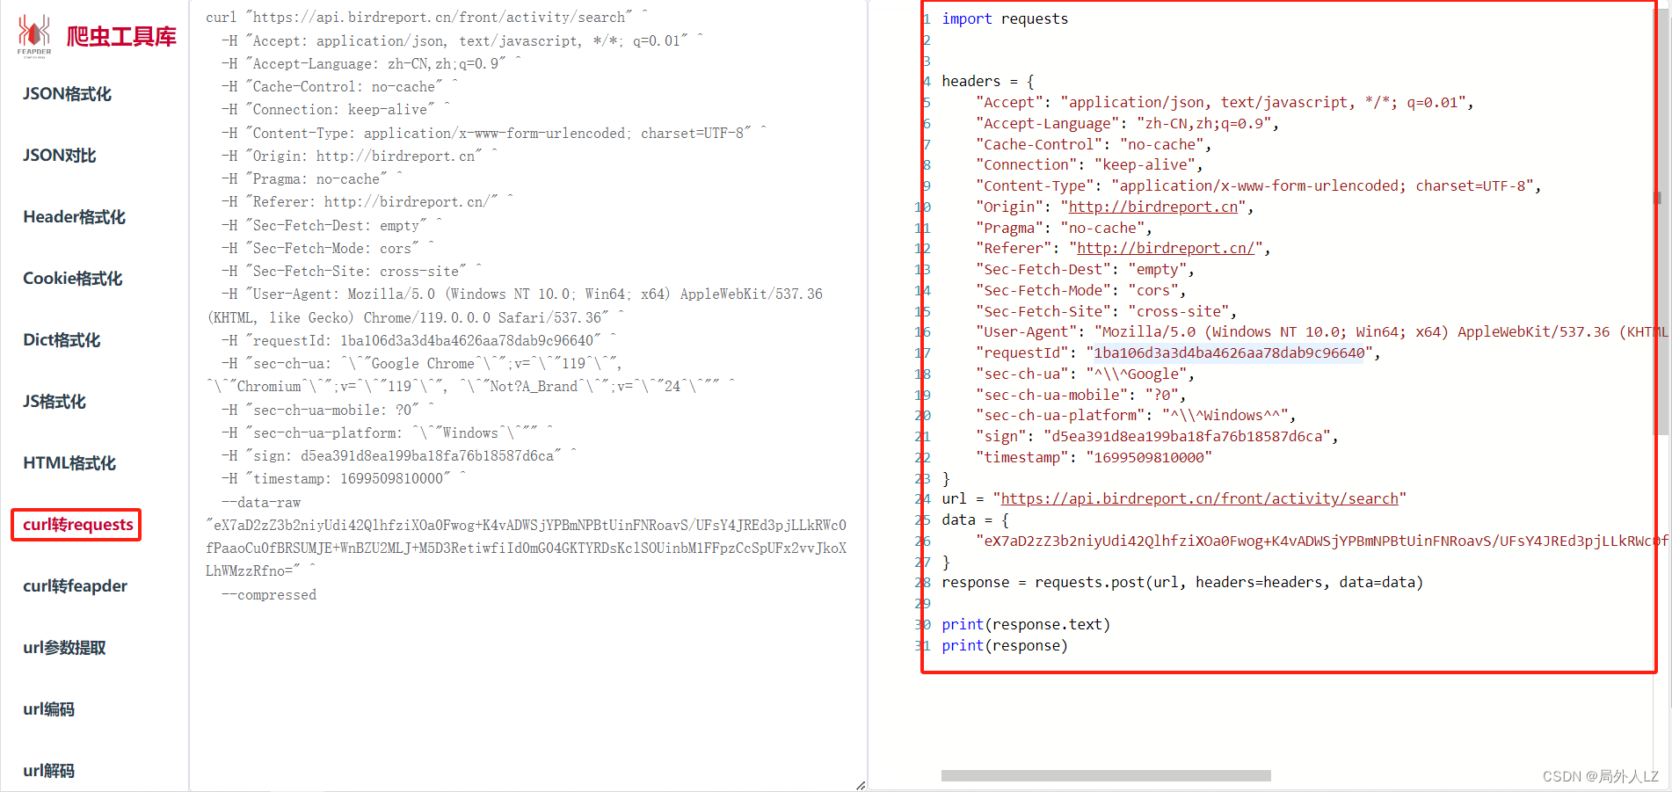This screenshot has height=792, width=1672.
Task: Open the Dict格式化 tool
Action: click(62, 340)
